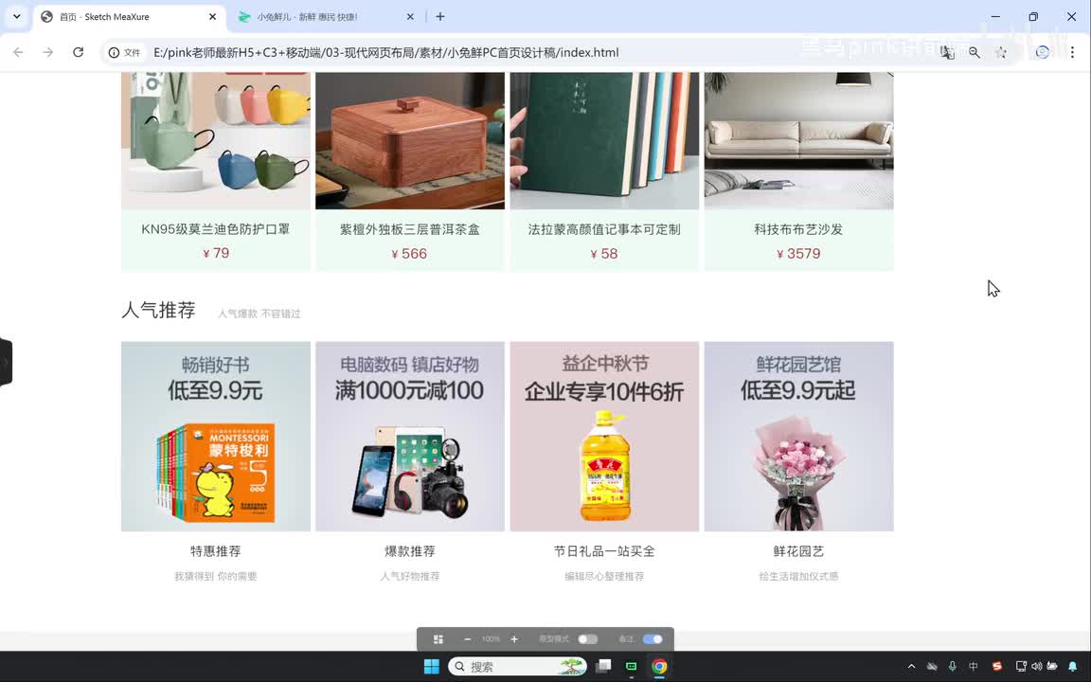Click the ¥3579 price
Screen dimensions: 1091x682
798,253
